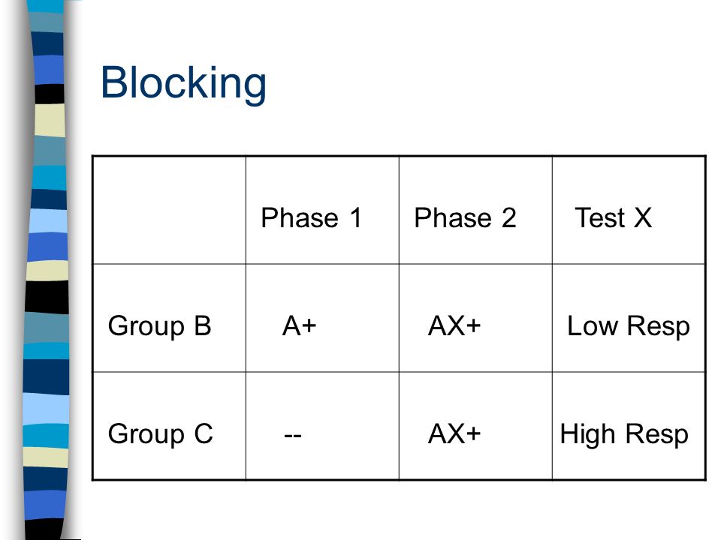
Task: Click the bright blue stripe at the sidebar bottom
Action: pyautogui.click(x=44, y=505)
